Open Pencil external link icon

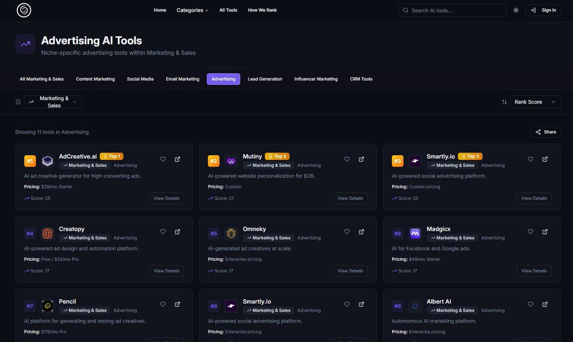[x=177, y=304]
